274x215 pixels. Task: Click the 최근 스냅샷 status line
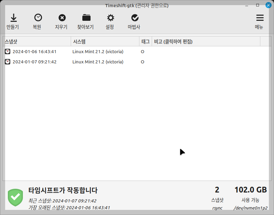click(63, 201)
